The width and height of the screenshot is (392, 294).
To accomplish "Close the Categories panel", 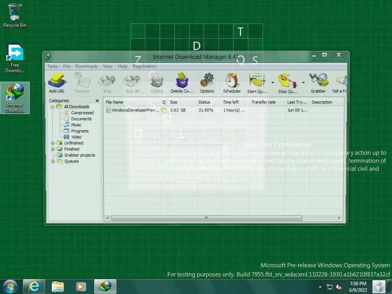I will 97,101.
